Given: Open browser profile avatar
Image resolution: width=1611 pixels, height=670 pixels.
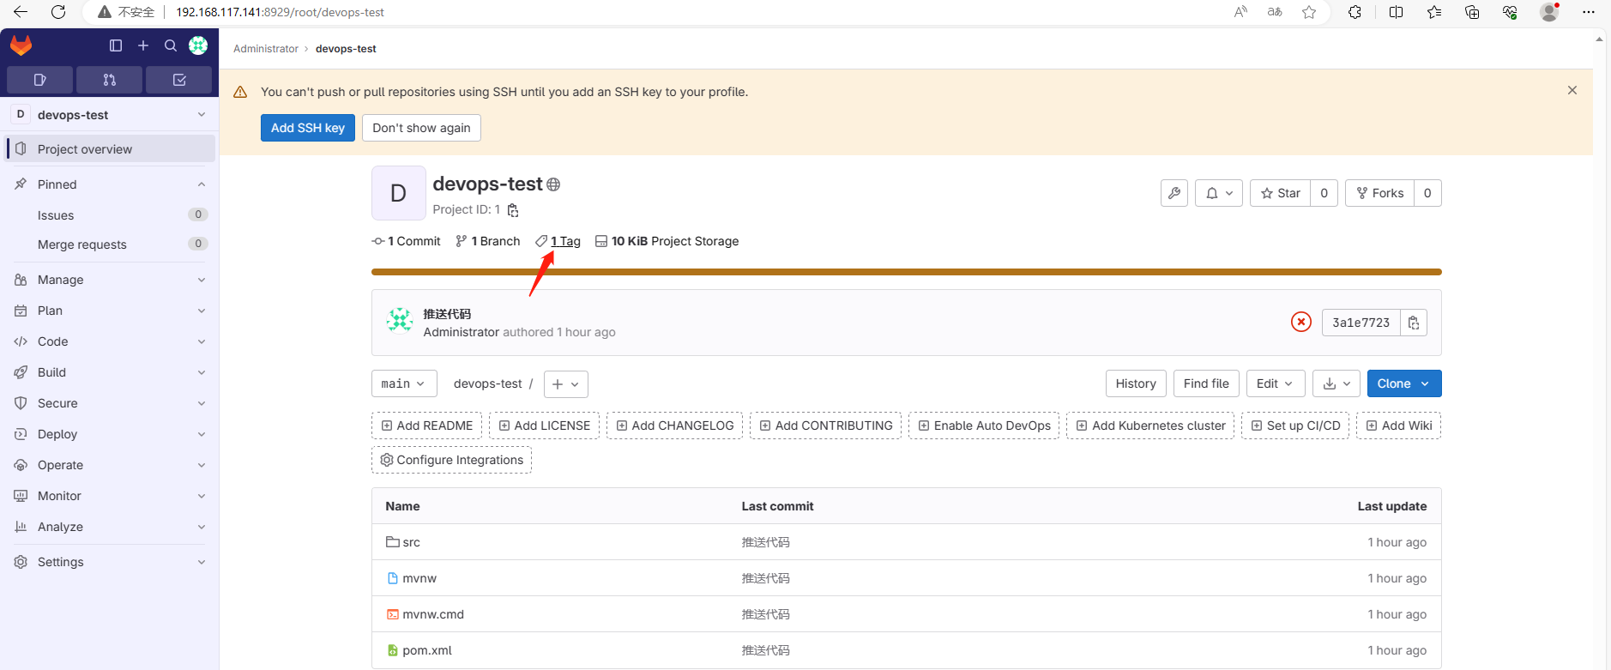Looking at the screenshot, I should (x=1549, y=12).
